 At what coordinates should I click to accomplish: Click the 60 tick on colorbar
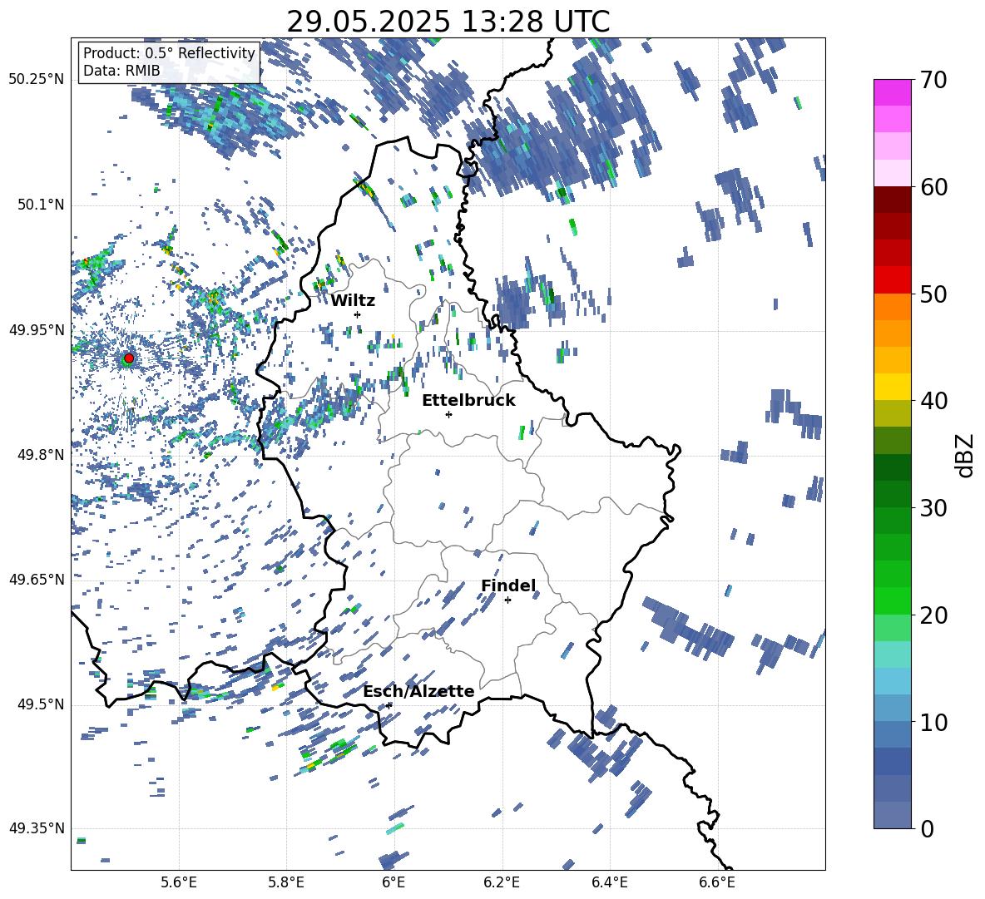[933, 187]
